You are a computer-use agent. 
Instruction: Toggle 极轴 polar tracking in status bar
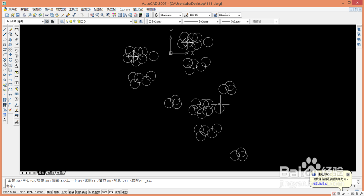(71, 192)
